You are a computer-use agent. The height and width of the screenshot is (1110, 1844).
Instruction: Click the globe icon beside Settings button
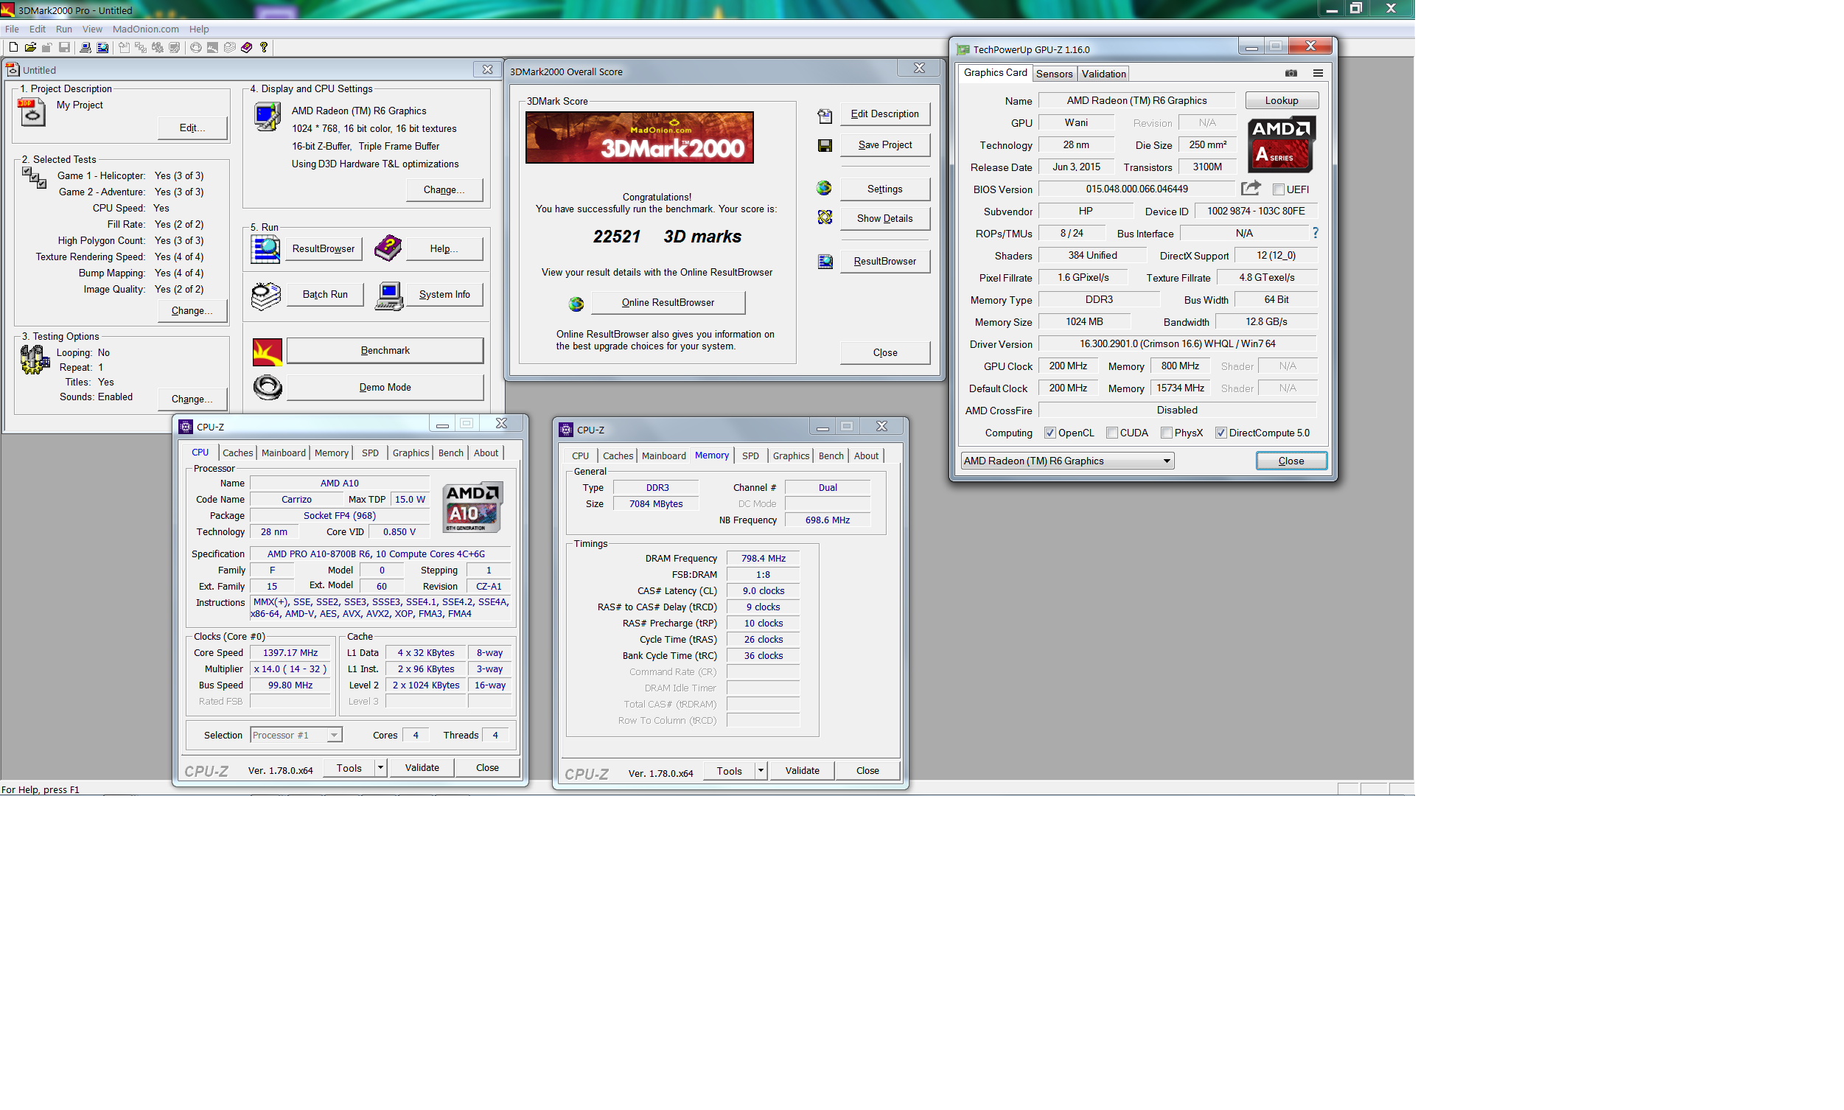824,188
